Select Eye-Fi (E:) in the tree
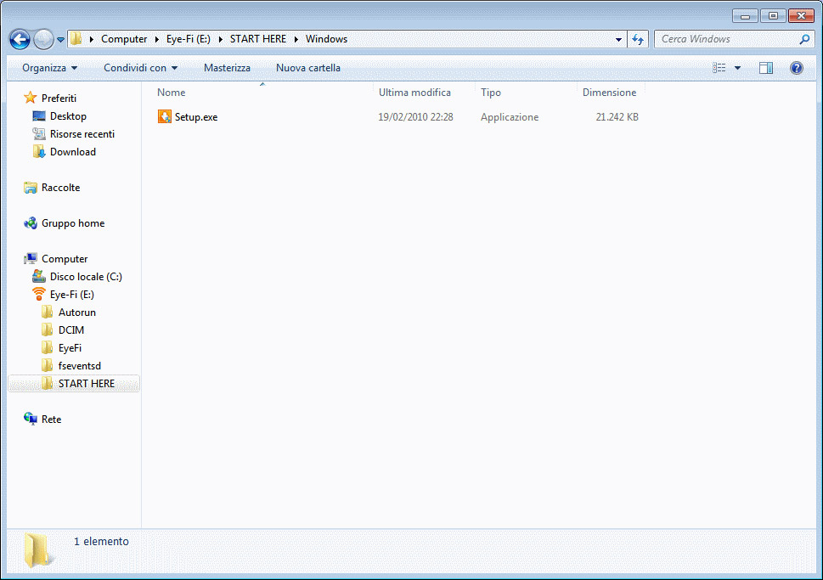 tap(72, 295)
